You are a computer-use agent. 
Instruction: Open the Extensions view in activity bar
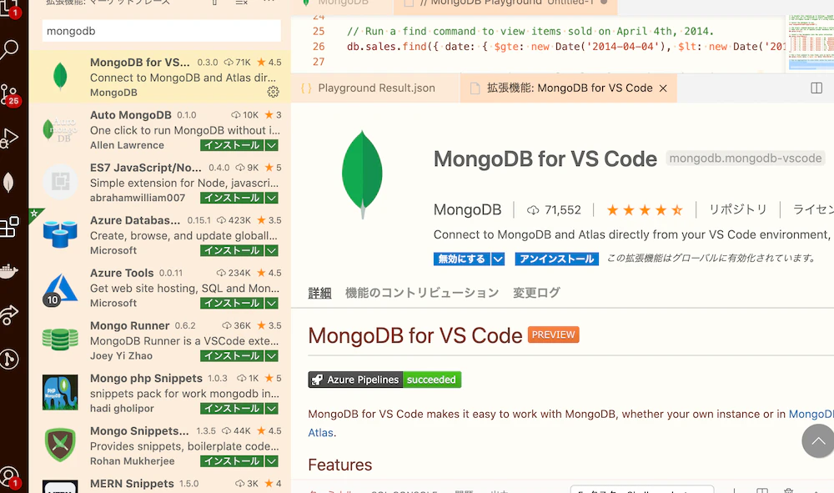[x=9, y=227]
